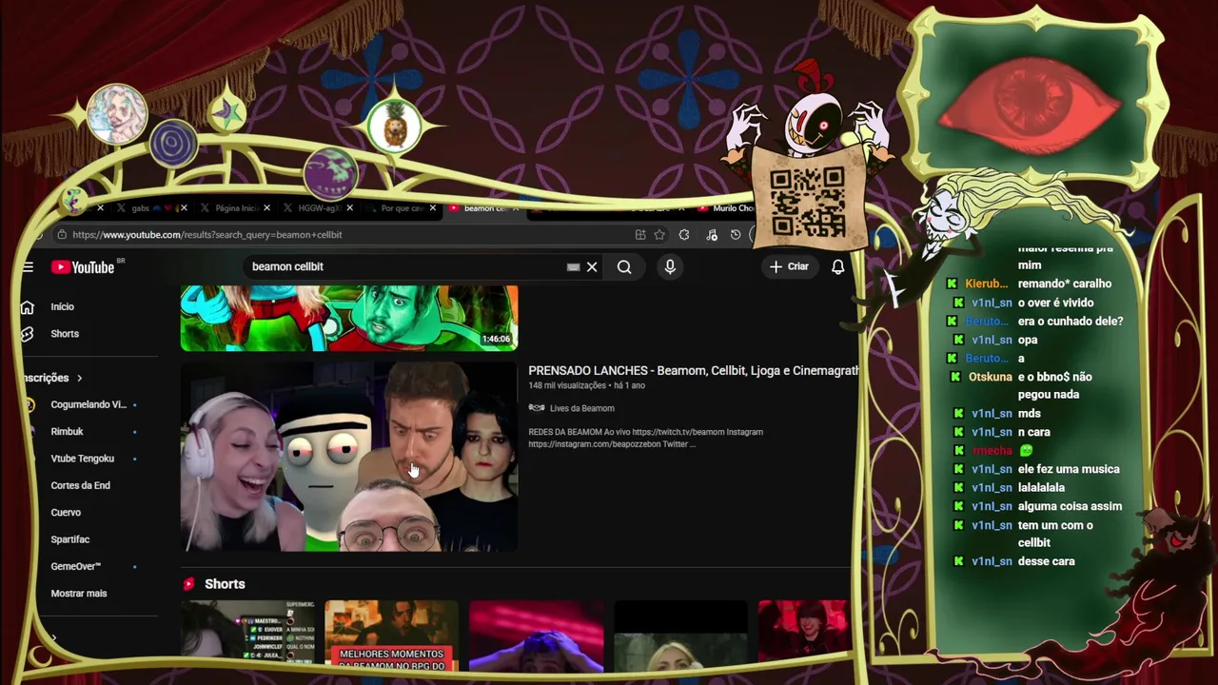Image resolution: width=1218 pixels, height=685 pixels.
Task: Run the search with the magnifier button
Action: (x=624, y=267)
